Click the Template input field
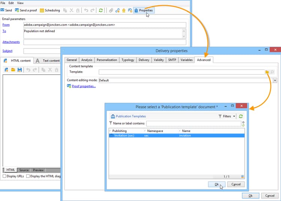This screenshot has width=281, height=201. click(182, 72)
